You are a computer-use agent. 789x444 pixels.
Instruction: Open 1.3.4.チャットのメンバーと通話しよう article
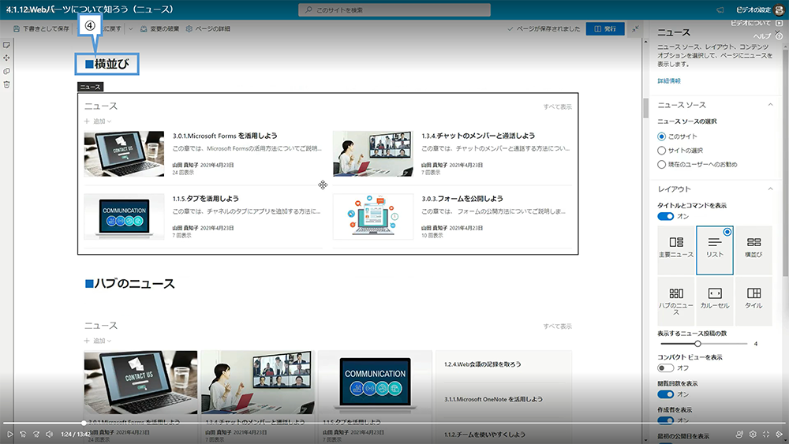tap(478, 136)
